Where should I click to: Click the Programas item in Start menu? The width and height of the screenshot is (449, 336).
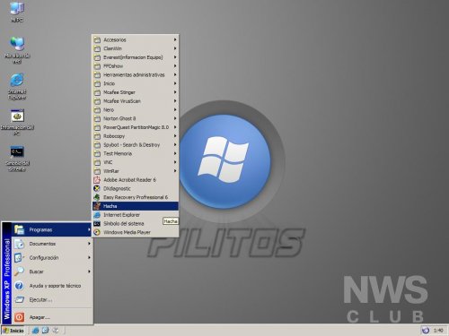point(52,229)
